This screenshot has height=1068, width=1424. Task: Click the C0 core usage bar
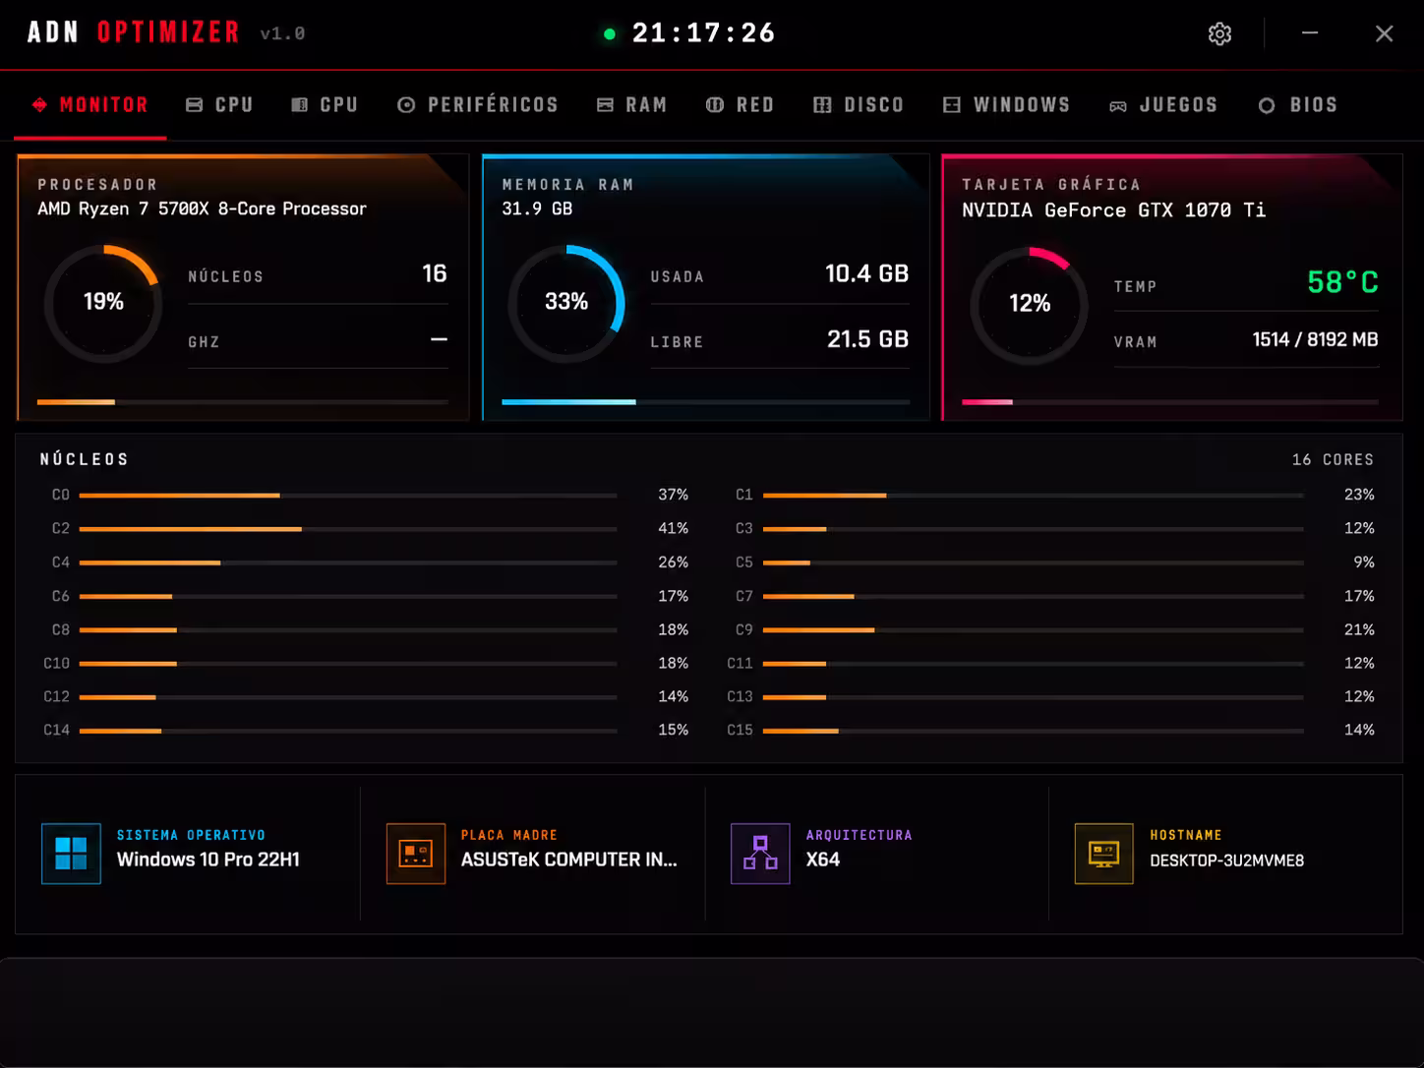(348, 496)
